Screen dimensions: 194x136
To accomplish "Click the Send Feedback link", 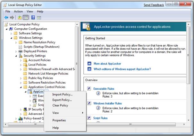I will click(x=154, y=5).
